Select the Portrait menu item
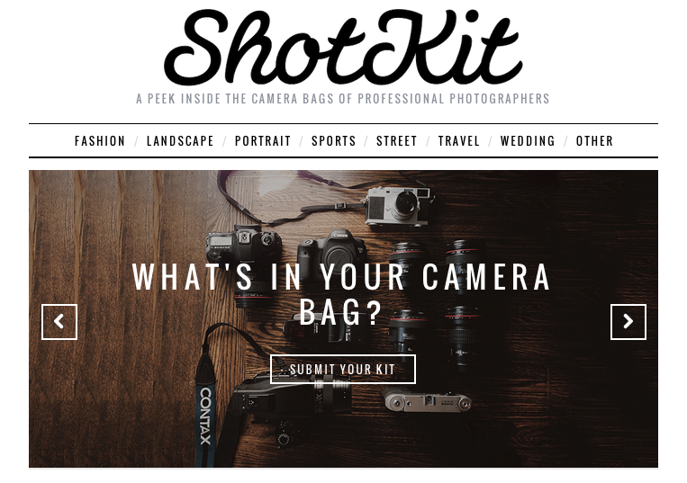This screenshot has height=483, width=687. [x=263, y=141]
